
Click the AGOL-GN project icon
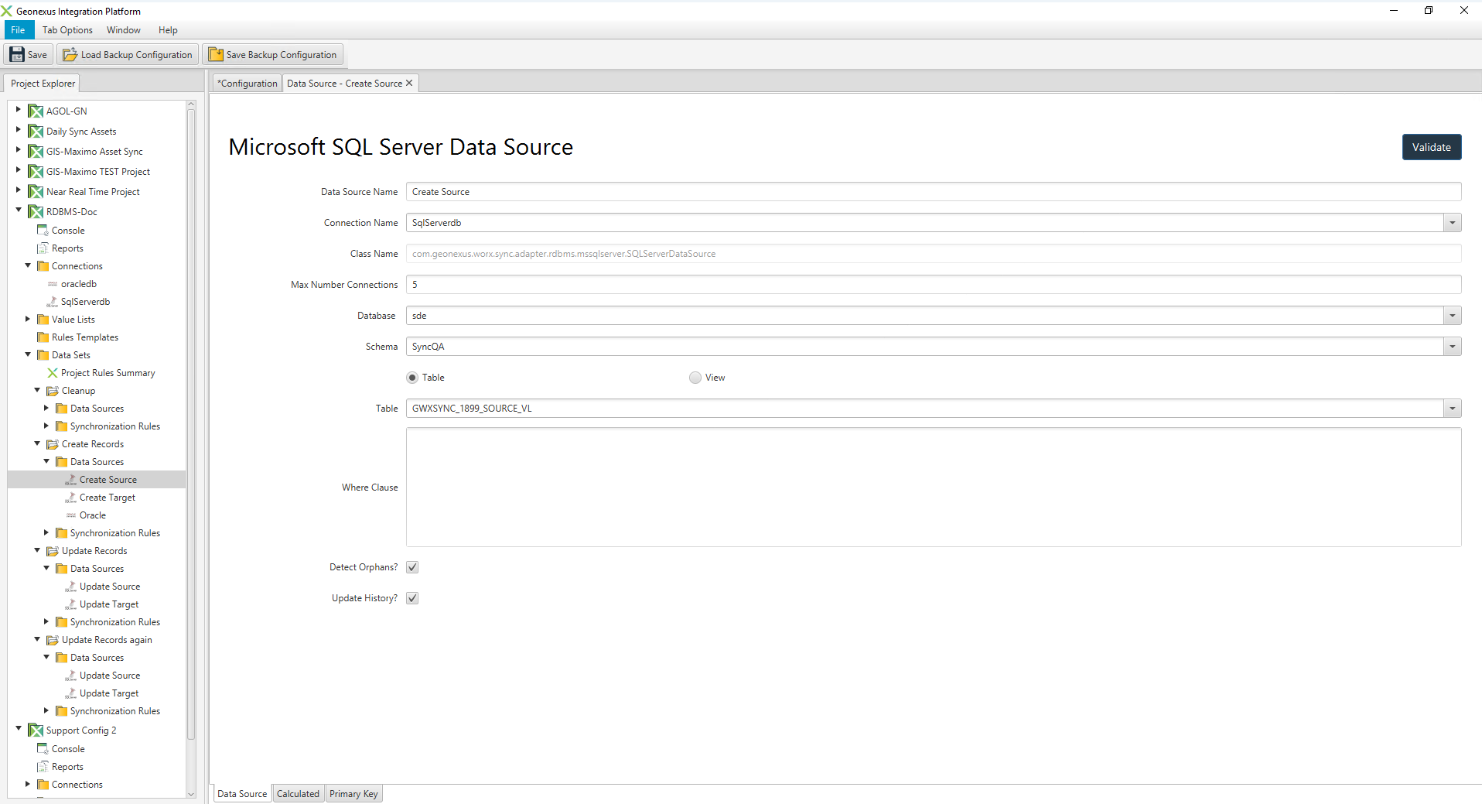(x=36, y=111)
